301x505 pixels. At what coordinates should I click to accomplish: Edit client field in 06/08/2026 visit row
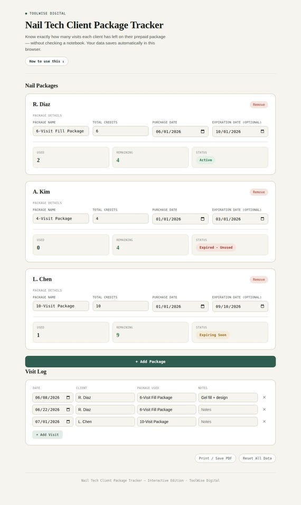pos(105,398)
